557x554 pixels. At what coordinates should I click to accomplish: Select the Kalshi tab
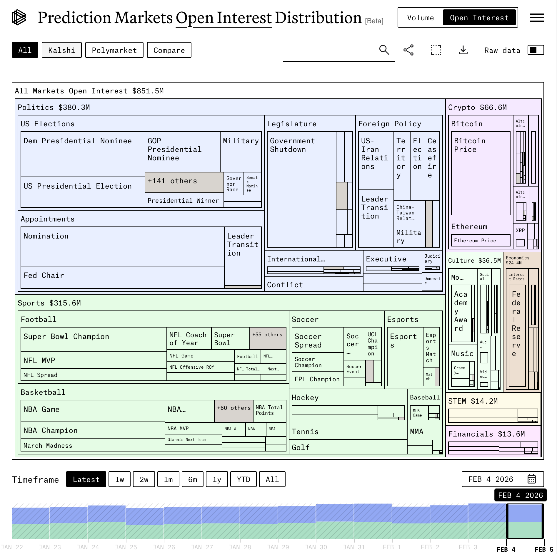tap(62, 50)
